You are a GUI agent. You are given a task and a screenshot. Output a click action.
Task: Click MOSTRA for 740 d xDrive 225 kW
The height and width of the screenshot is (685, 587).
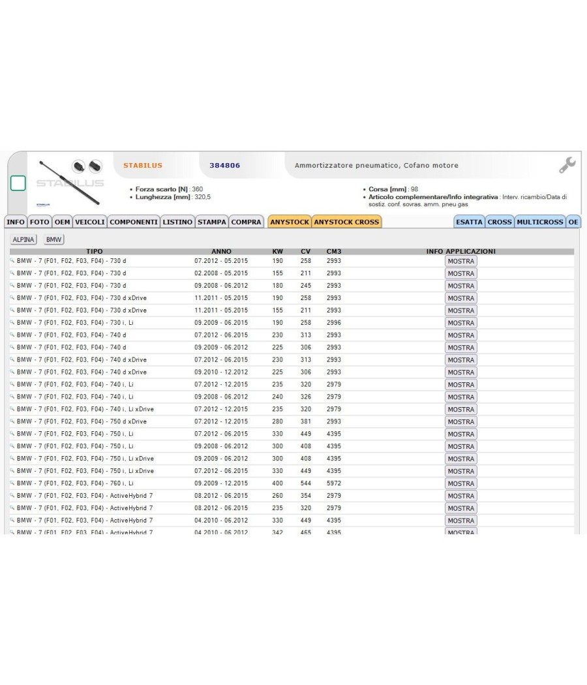[x=460, y=373]
